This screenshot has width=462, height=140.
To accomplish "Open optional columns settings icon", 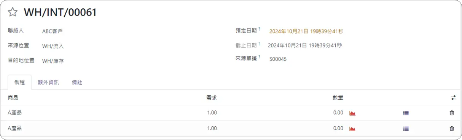I will click(x=453, y=98).
